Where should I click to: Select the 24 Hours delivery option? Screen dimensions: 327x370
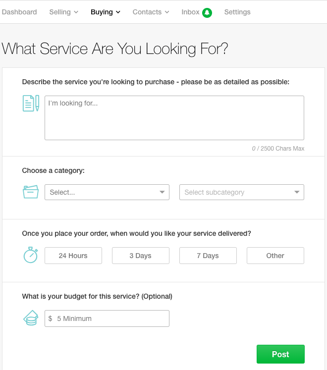point(73,256)
